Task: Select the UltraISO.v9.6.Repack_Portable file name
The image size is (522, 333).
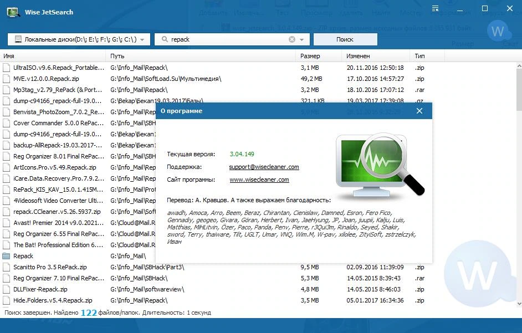Action: click(x=59, y=68)
